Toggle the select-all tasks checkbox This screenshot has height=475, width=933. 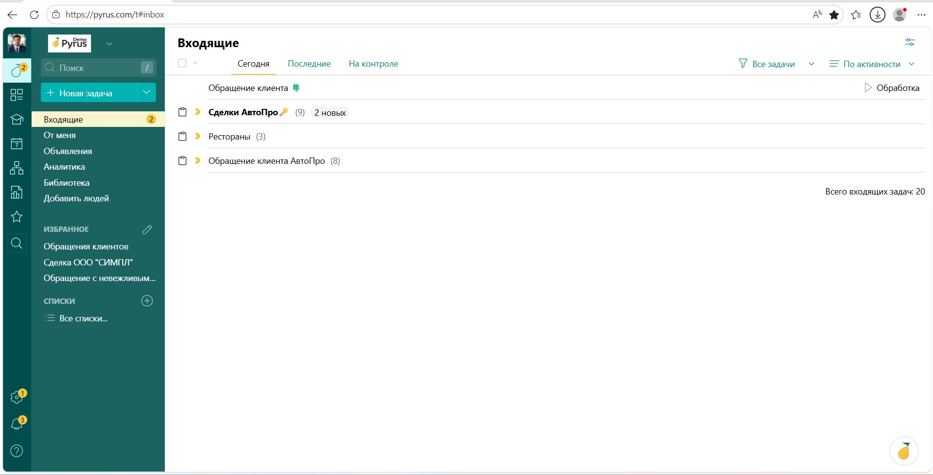click(182, 63)
